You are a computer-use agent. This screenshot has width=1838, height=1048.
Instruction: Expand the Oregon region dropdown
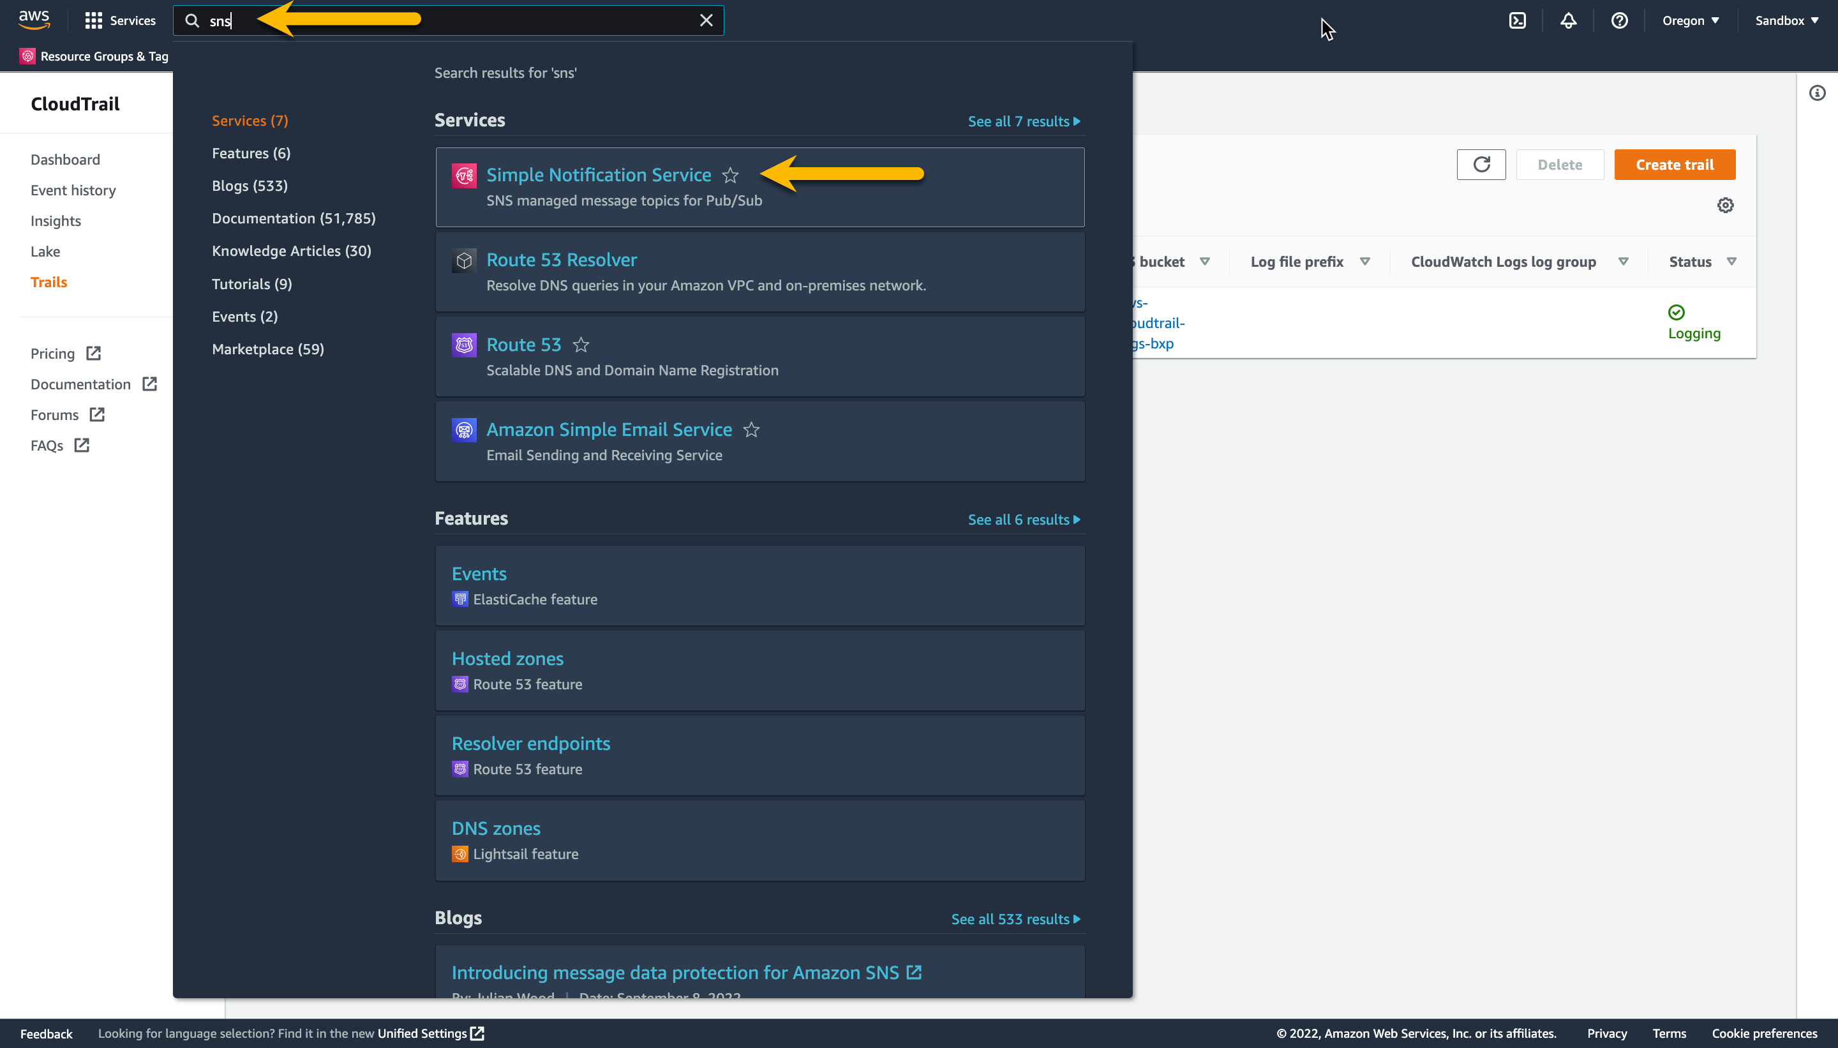click(x=1690, y=20)
